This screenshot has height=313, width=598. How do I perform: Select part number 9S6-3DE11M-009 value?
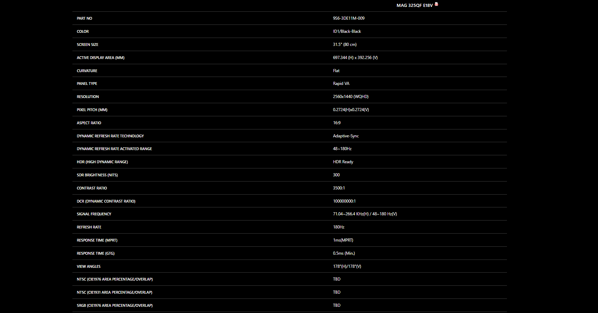point(349,18)
